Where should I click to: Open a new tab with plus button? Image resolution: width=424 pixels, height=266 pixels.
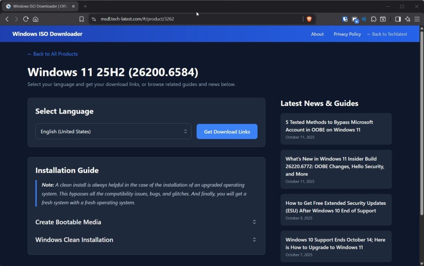pos(85,6)
